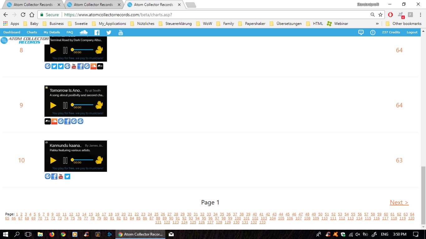Open the Charts menu item

click(x=32, y=32)
